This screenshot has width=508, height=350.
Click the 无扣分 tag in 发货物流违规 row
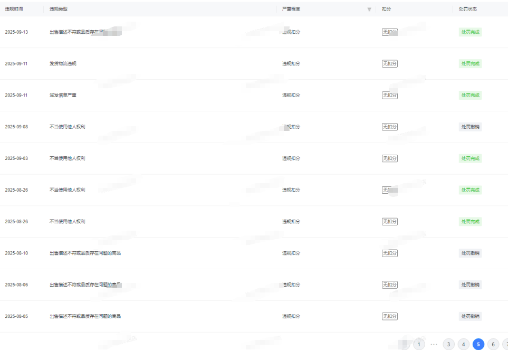click(390, 63)
